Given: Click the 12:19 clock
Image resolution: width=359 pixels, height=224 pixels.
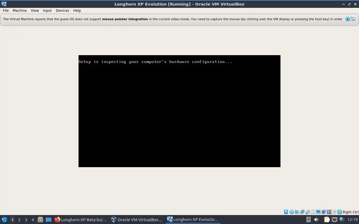Looking at the screenshot, I should tap(353, 220).
